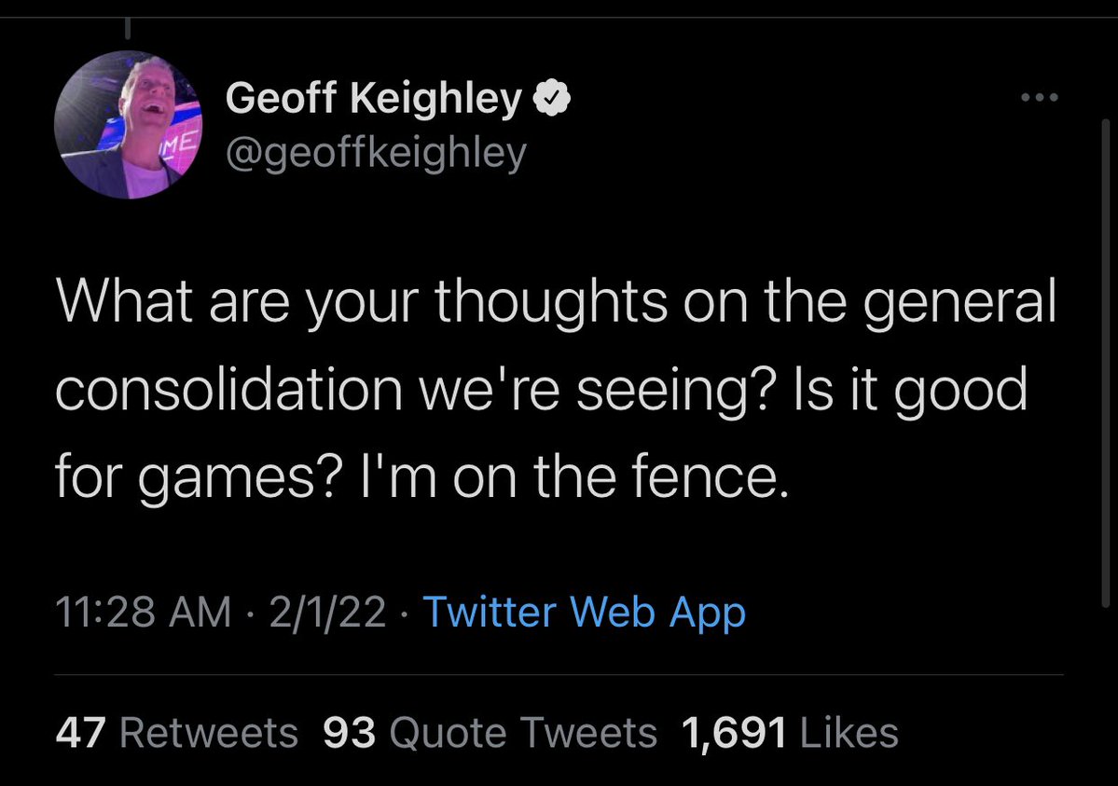Viewport: 1118px width, 786px height.
Task: View the 1,691 Likes list
Action: (790, 733)
